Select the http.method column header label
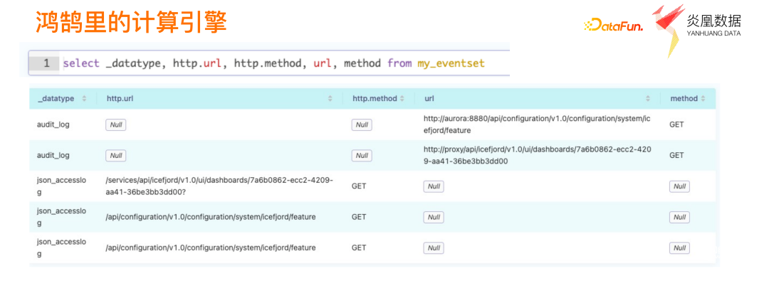This screenshot has height=281, width=769. tap(375, 99)
